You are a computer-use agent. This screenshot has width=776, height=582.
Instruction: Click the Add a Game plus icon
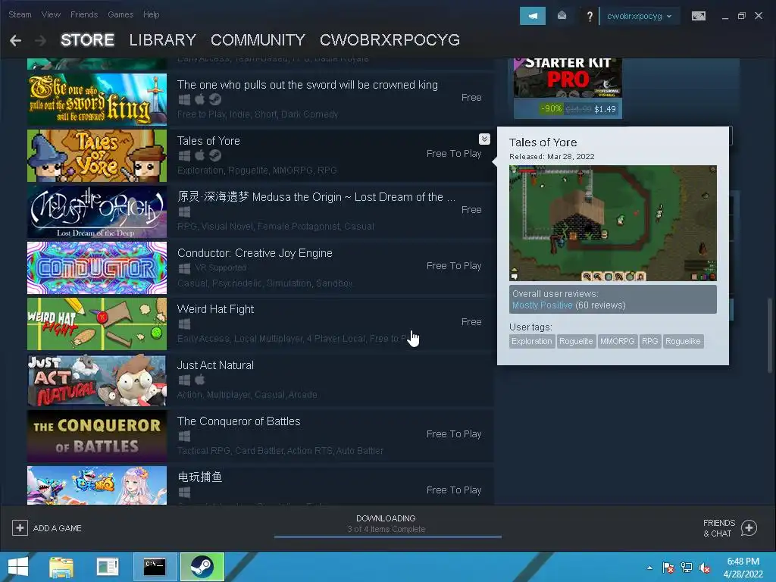[x=20, y=528]
